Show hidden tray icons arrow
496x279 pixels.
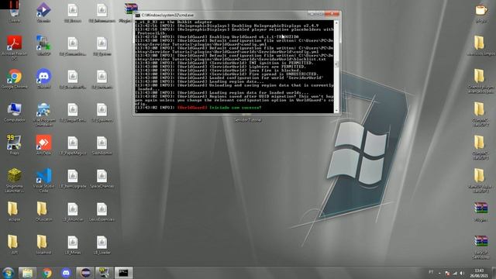[439, 273]
